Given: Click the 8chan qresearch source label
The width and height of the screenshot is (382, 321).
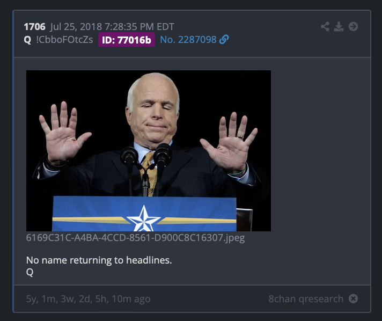Looking at the screenshot, I should [306, 299].
